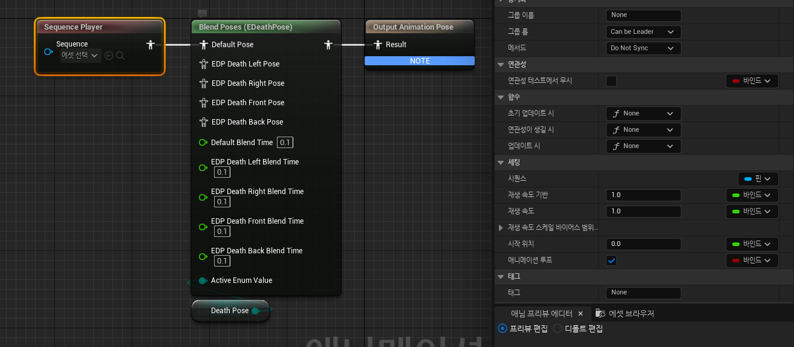Open the 에셋 선택 asset picker dropdown
Screen dimensions: 794x347
coord(80,56)
